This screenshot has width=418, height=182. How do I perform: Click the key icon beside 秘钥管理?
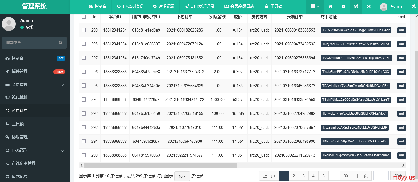[8, 137]
